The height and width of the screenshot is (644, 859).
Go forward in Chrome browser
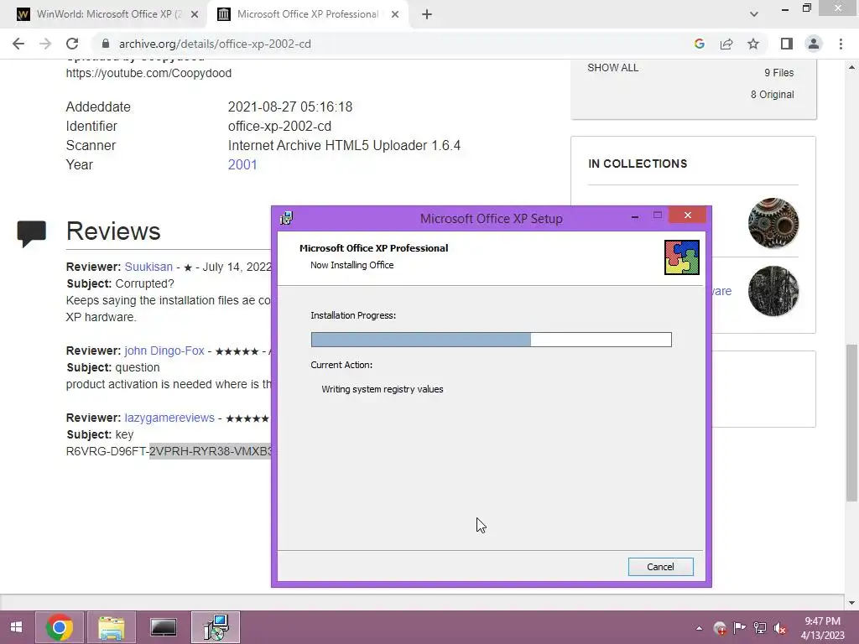(45, 44)
